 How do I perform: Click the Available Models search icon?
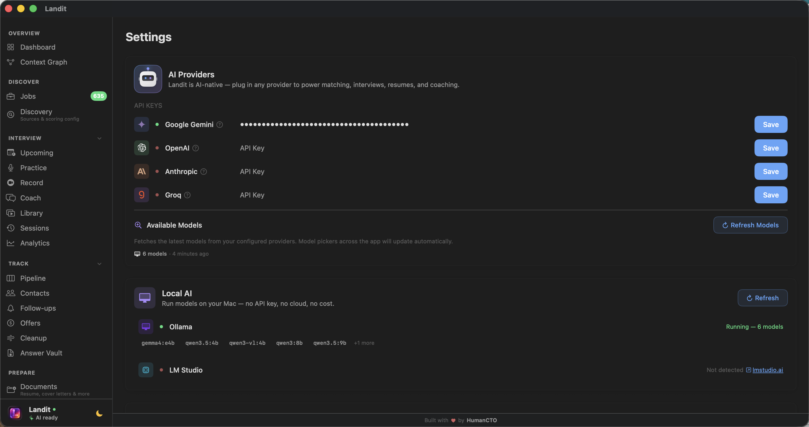[138, 225]
